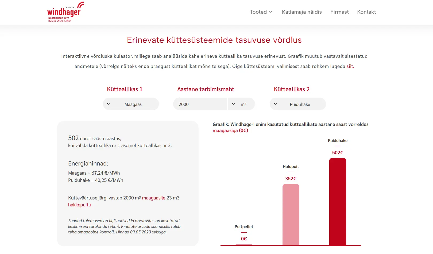Screen dimensions: 433x254
Task: Click the 352€ value above Halupuit bar
Action: click(x=291, y=179)
